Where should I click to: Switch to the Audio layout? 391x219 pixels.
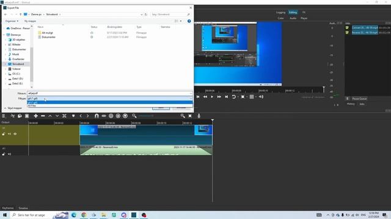(x=293, y=18)
